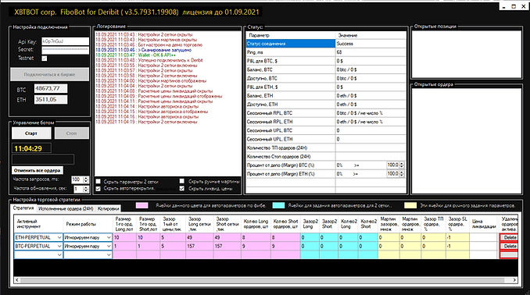Click Long orders count cell 8
Screen dimensions: 530x295
256,237
